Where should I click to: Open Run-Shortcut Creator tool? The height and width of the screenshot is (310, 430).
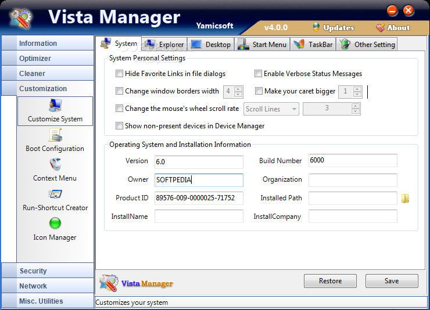[x=55, y=200]
